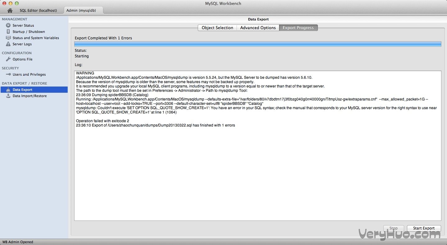Open Server Status page
Image resolution: width=447 pixels, height=245 pixels.
23,25
